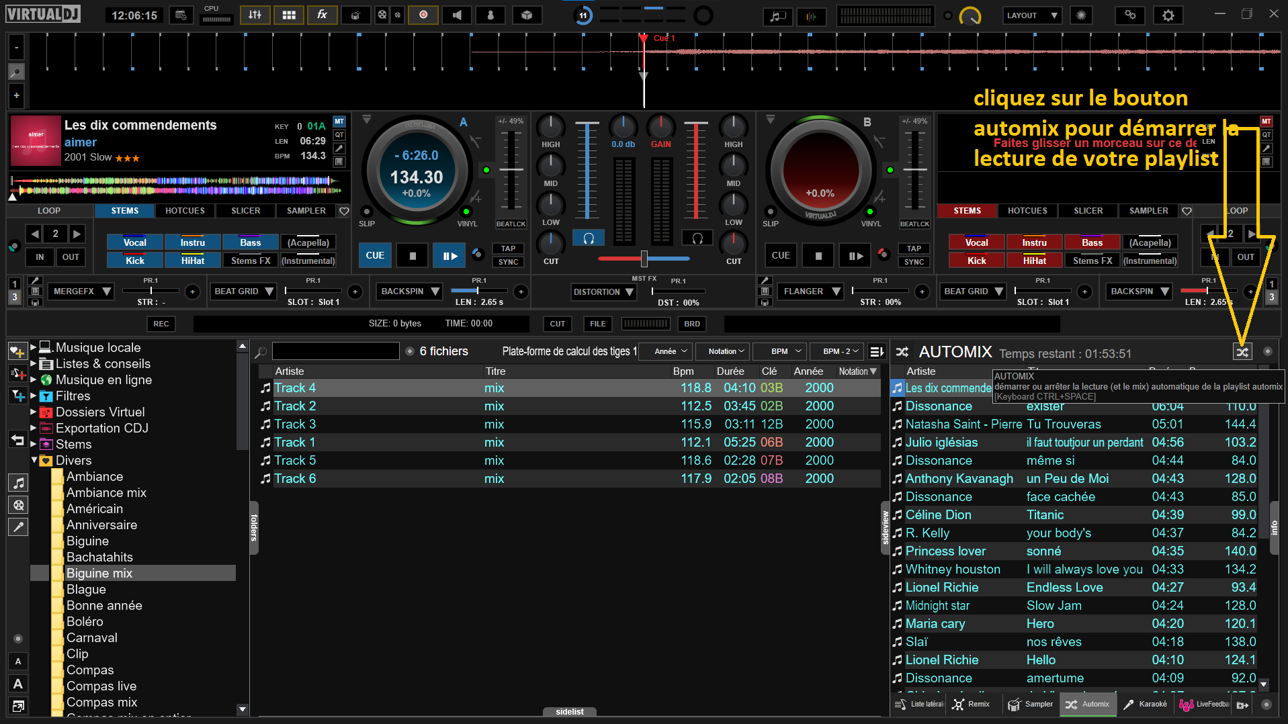Click the REC button
Viewport: 1288px width, 724px height.
(161, 324)
